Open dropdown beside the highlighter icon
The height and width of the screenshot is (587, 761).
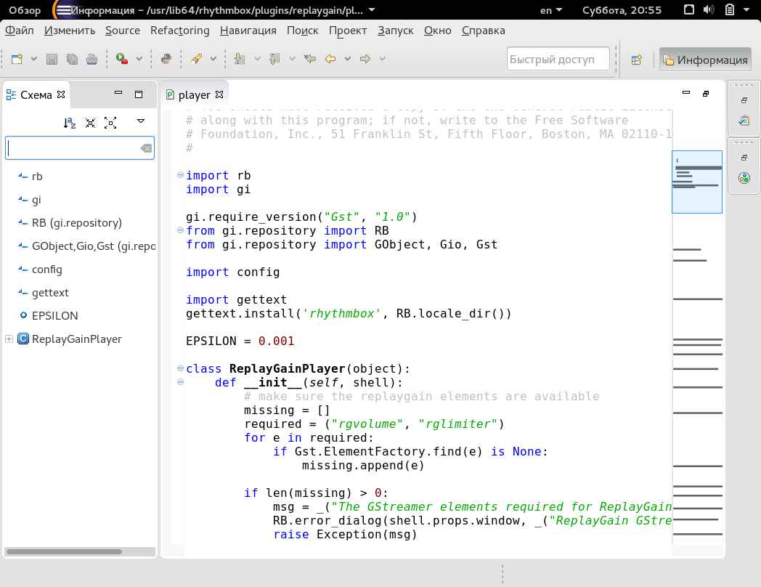point(213,60)
